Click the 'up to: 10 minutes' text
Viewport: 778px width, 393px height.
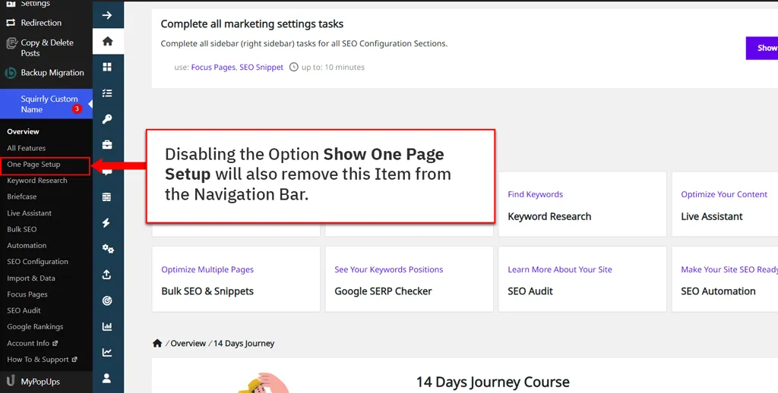click(333, 67)
